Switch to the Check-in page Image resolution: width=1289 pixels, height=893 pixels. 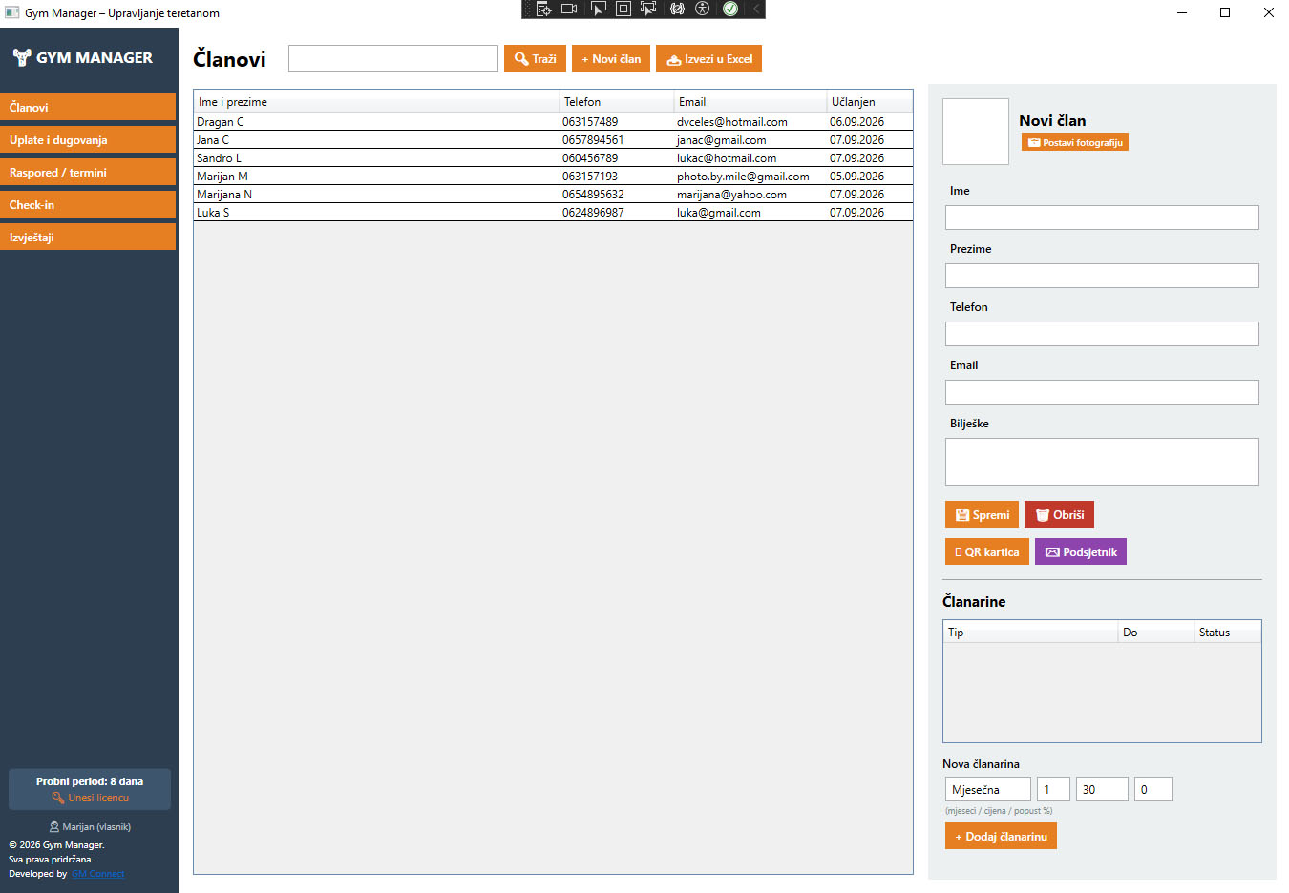tap(88, 204)
